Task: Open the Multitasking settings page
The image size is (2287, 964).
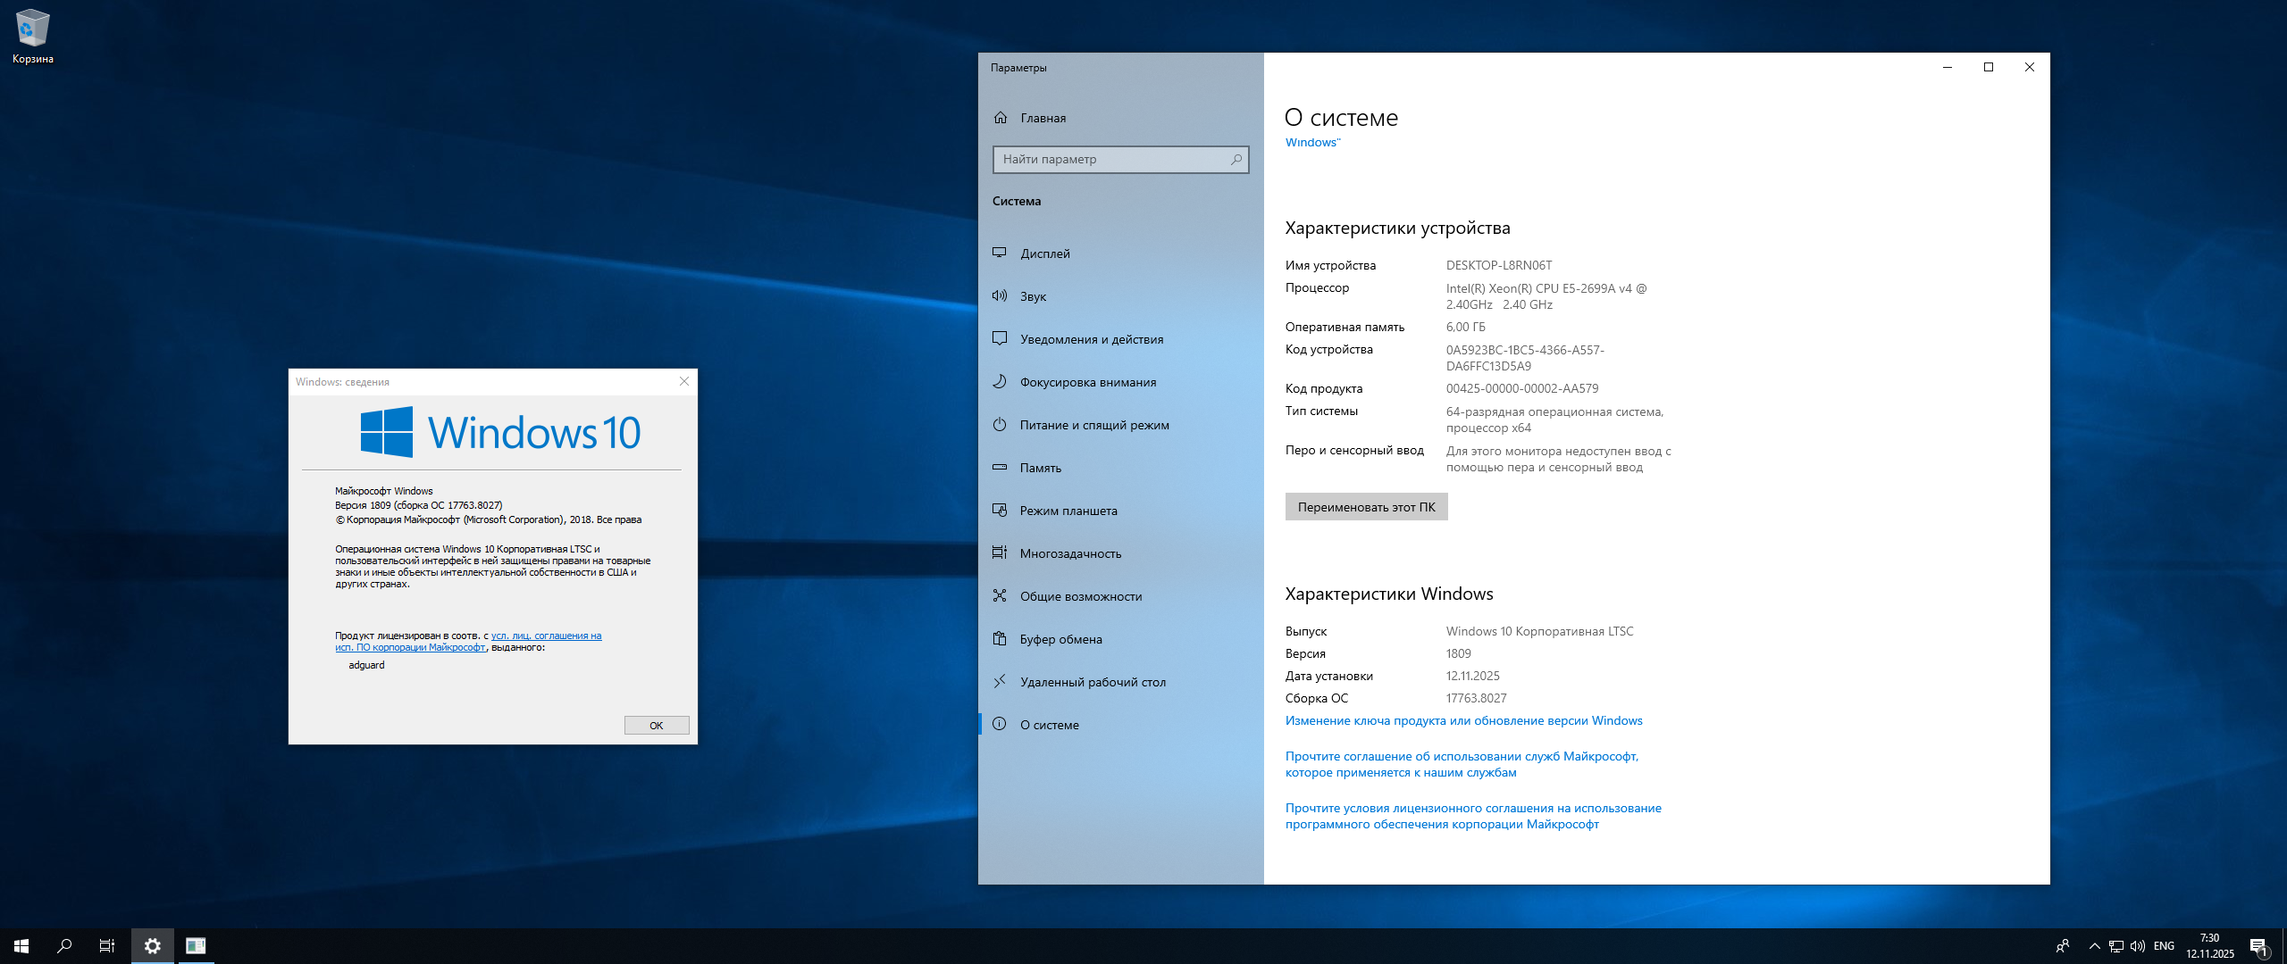Action: pyautogui.click(x=1070, y=553)
